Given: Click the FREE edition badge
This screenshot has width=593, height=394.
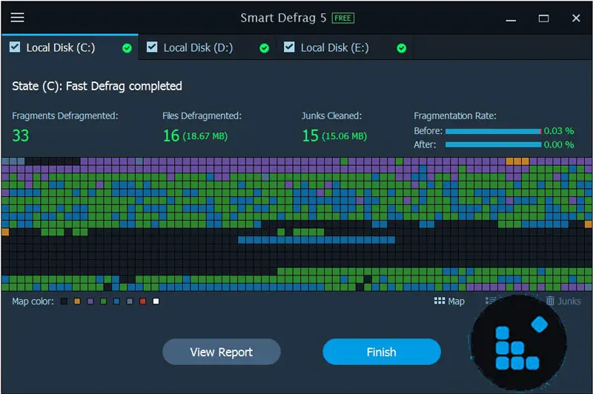Looking at the screenshot, I should [342, 18].
